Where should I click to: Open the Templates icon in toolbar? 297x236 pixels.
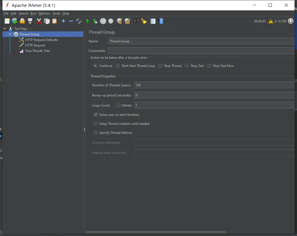tap(14, 21)
